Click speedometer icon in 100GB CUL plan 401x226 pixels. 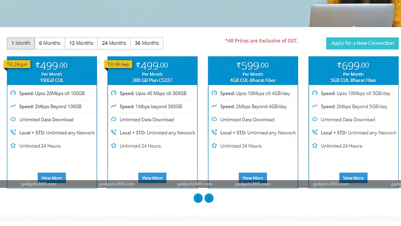click(x=13, y=93)
